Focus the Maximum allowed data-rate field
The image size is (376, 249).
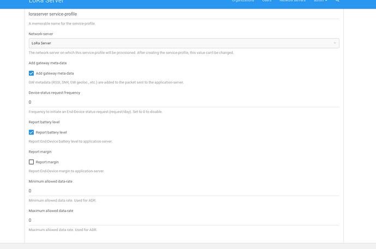(184, 221)
